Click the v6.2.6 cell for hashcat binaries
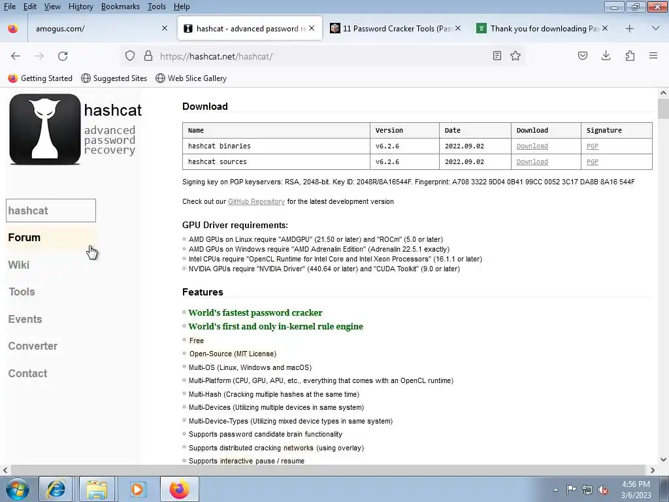This screenshot has width=669, height=502. [404, 146]
